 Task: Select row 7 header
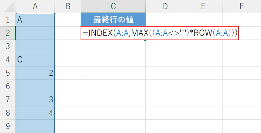pyautogui.click(x=8, y=100)
